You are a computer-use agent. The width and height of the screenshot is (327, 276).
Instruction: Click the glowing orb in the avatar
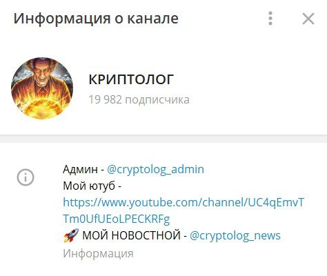tap(41, 108)
